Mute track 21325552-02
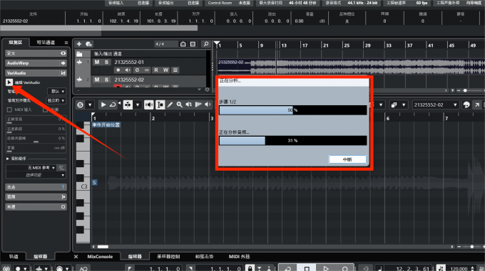485x271 pixels. [97, 80]
